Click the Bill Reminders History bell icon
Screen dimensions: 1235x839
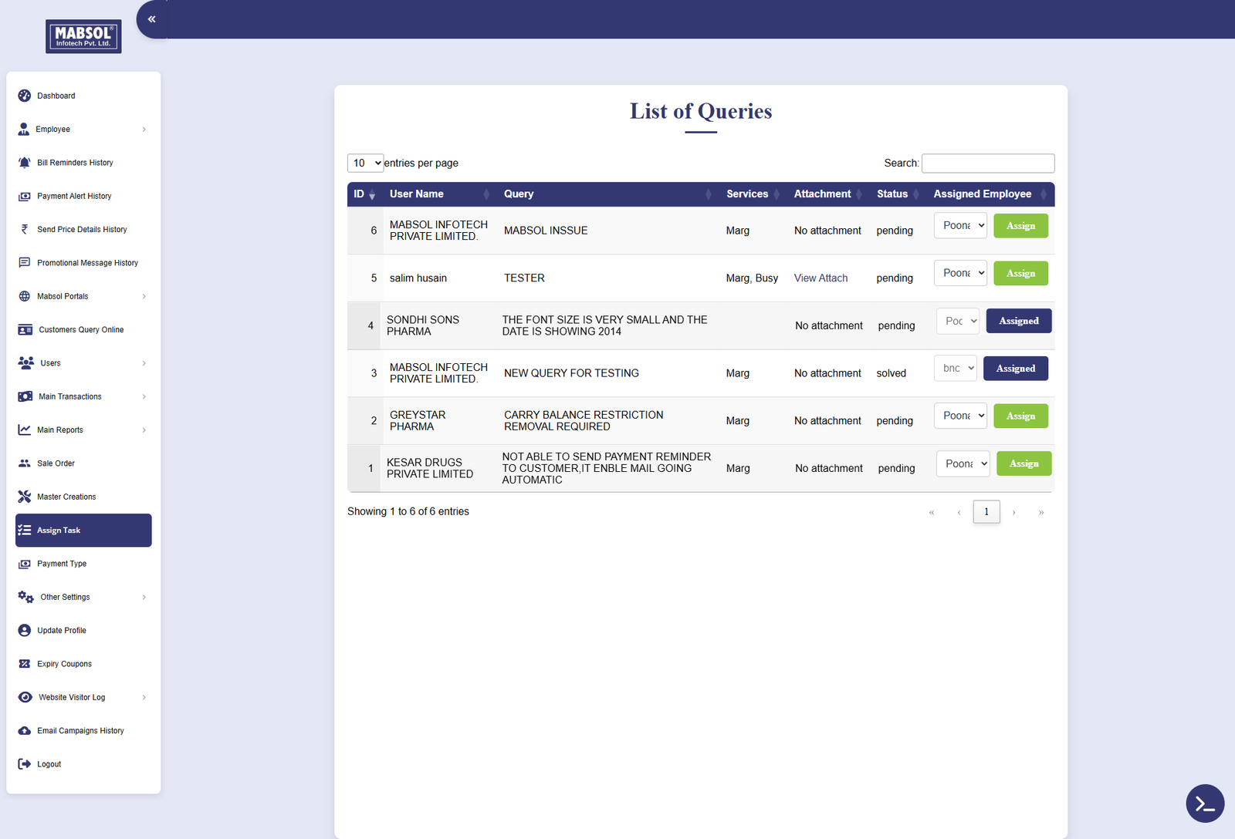pos(25,163)
